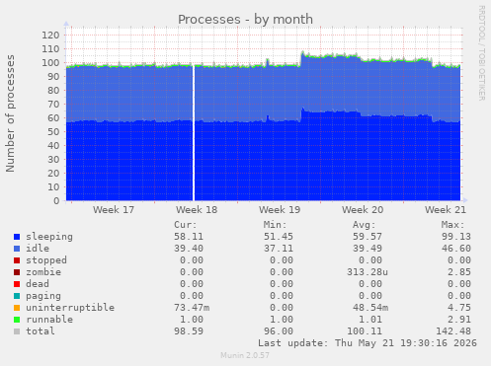This screenshot has width=491, height=366.
Task: Click zombie maximum value 2.85
Action: coord(459,272)
